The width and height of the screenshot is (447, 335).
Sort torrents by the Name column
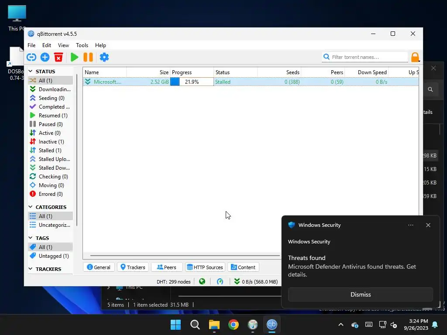pyautogui.click(x=105, y=72)
